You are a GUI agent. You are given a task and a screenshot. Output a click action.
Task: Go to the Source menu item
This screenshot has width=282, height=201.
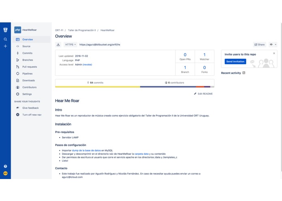31,46
